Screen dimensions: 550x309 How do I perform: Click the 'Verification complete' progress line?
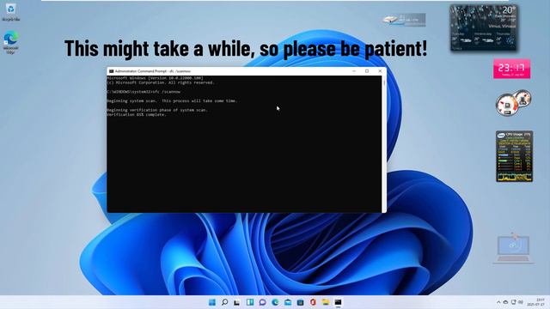pyautogui.click(x=137, y=114)
